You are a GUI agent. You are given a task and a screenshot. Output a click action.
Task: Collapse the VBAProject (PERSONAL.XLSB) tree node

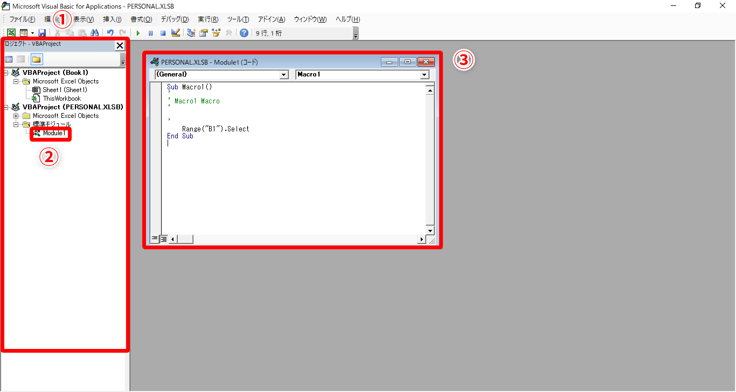5,107
